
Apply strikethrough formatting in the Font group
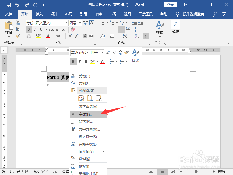(52, 29)
